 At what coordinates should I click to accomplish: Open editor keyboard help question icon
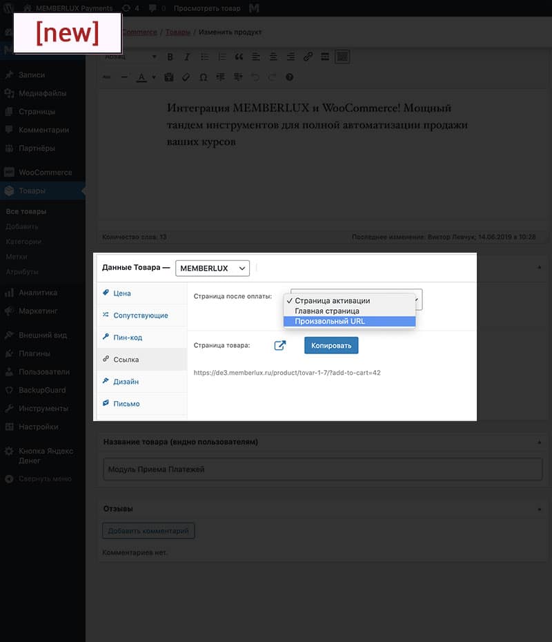[290, 77]
